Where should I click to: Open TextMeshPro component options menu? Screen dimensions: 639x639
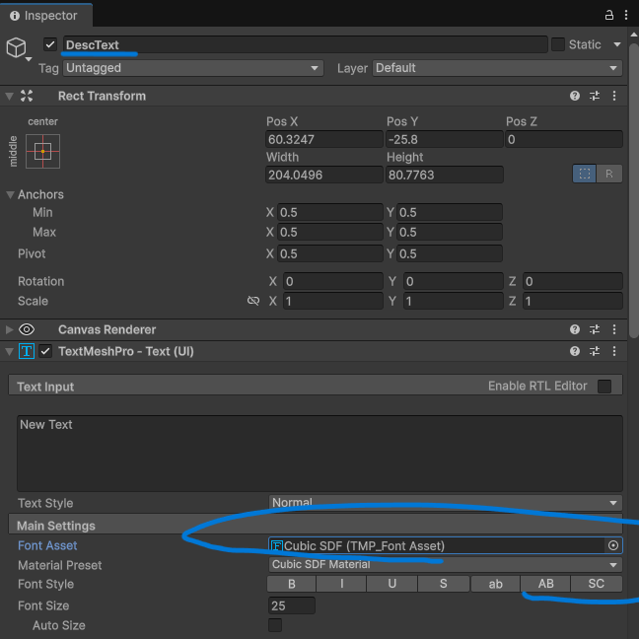[614, 351]
